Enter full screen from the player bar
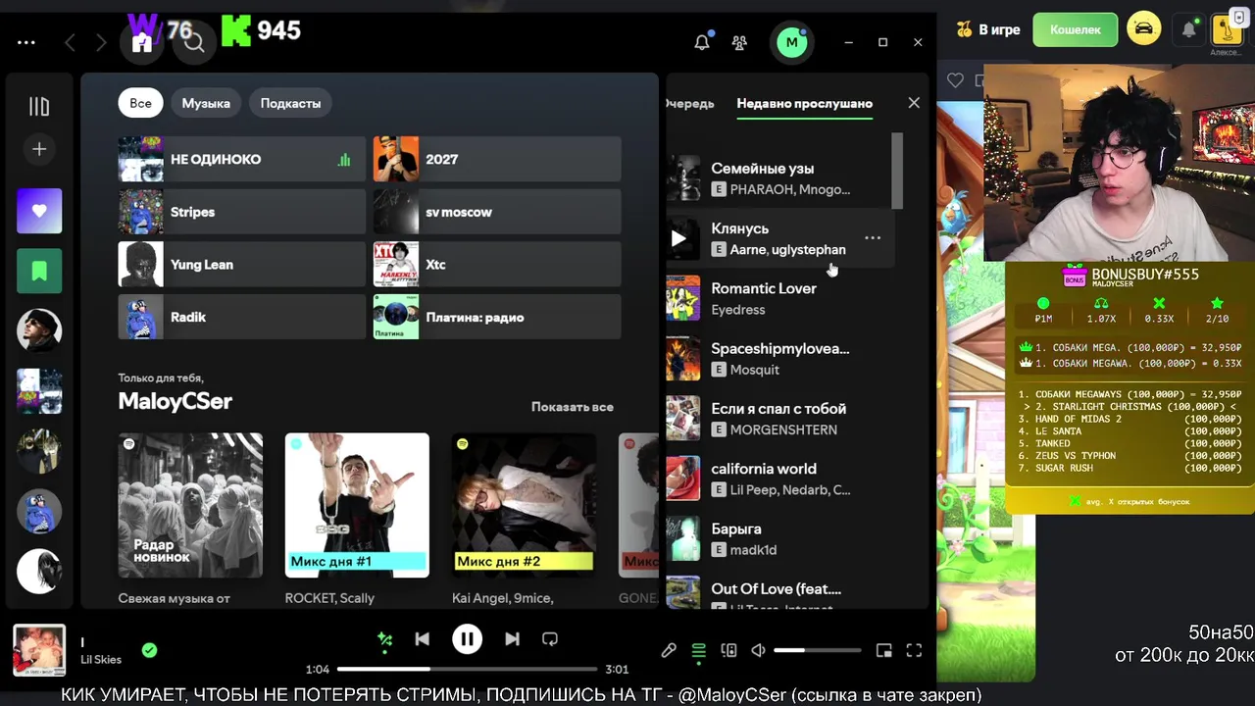 (x=914, y=650)
